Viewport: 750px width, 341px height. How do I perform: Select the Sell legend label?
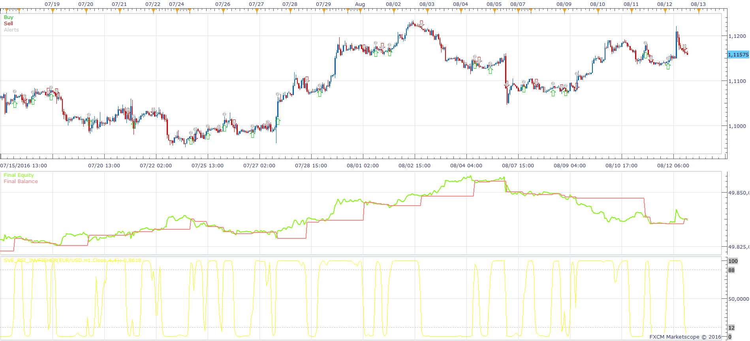pyautogui.click(x=8, y=24)
